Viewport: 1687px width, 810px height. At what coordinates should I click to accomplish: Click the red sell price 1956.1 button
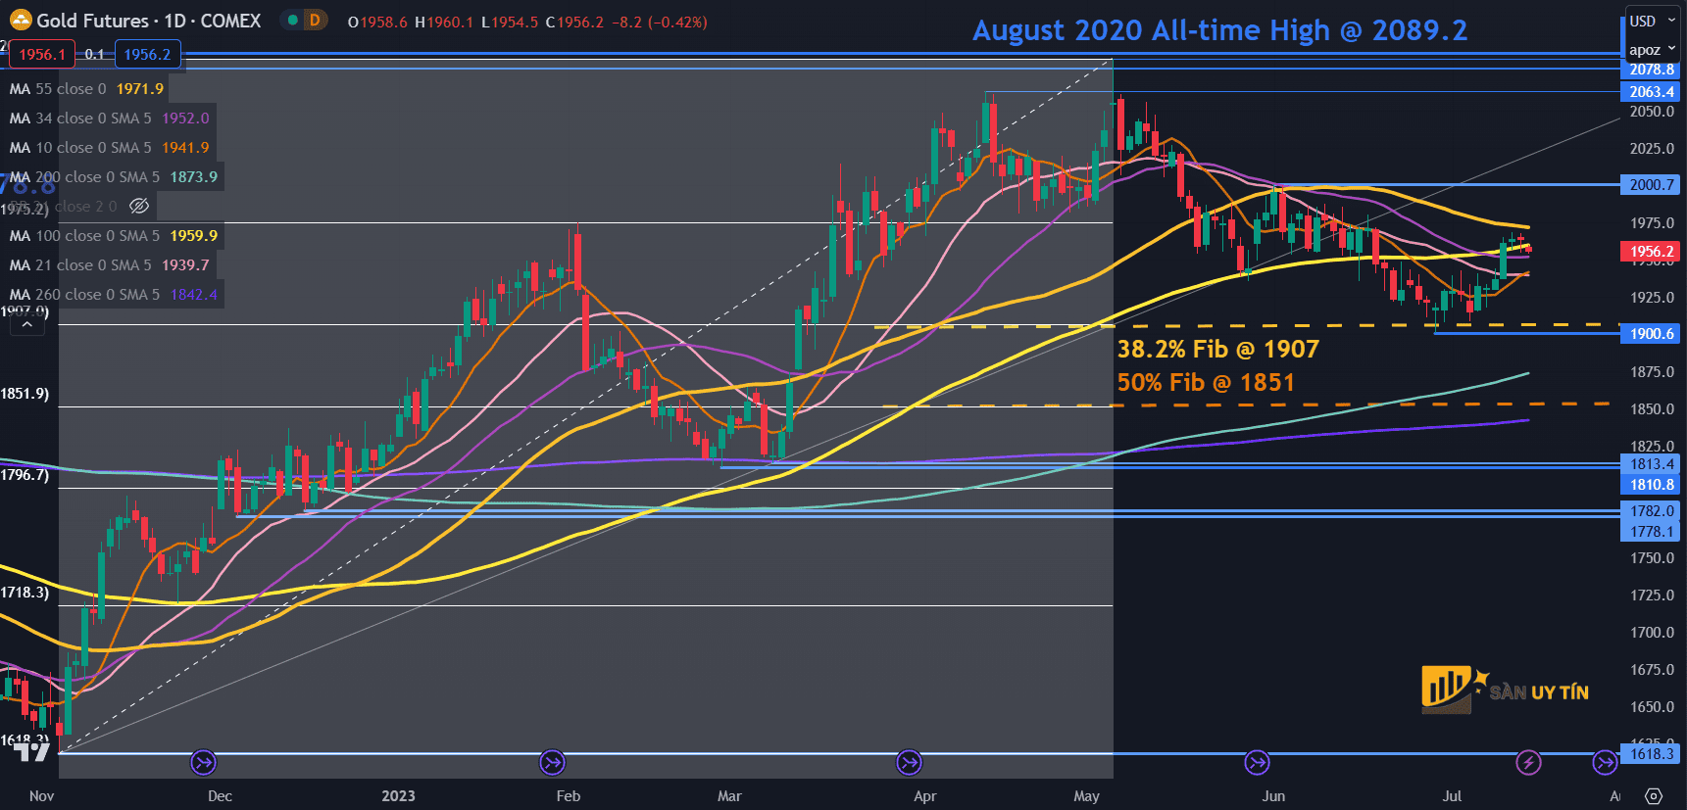[x=42, y=55]
